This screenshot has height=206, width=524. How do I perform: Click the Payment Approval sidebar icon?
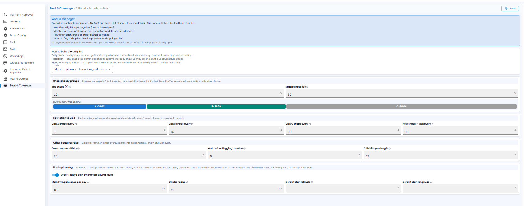click(5, 15)
